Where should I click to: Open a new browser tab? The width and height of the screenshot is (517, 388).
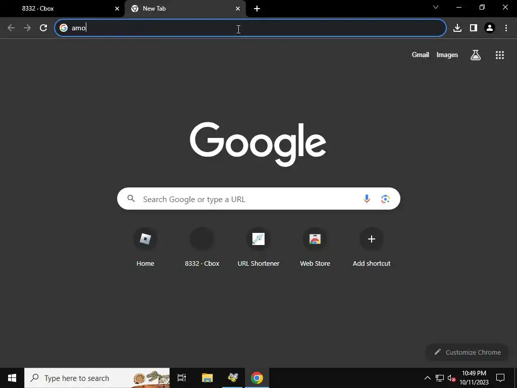coord(257,9)
